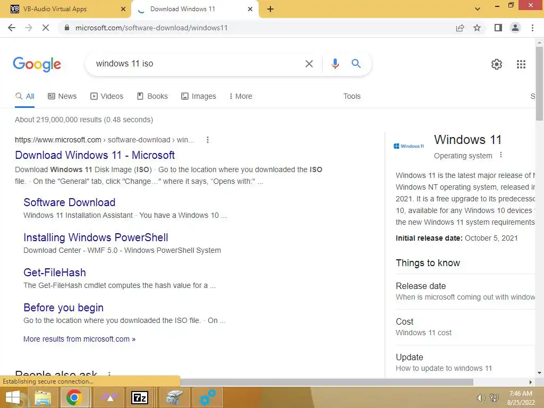Image resolution: width=544 pixels, height=408 pixels.
Task: Select the News results filter
Action: (x=62, y=96)
